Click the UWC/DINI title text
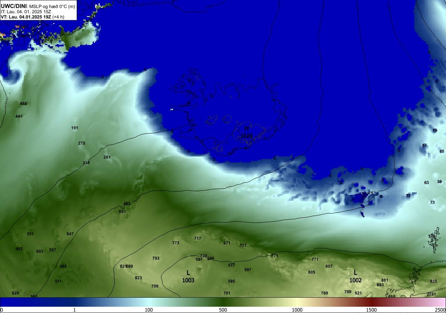Viewport: 446px width, 313px height. [x=13, y=6]
